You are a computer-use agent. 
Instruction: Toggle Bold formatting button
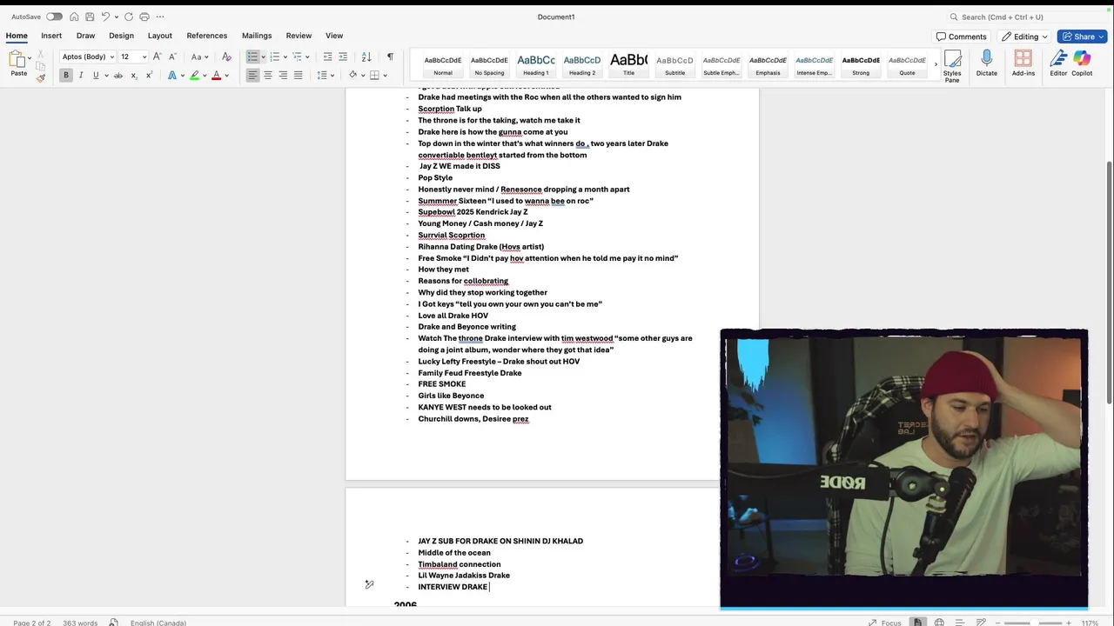point(65,76)
